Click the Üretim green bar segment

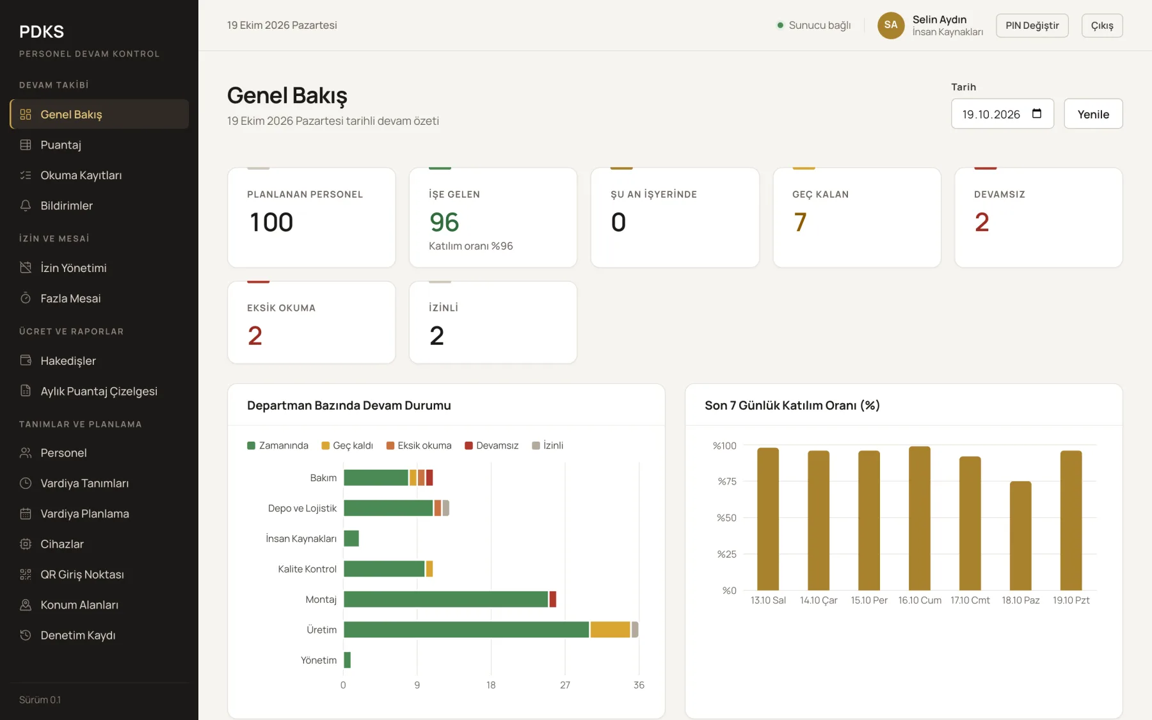(x=467, y=630)
